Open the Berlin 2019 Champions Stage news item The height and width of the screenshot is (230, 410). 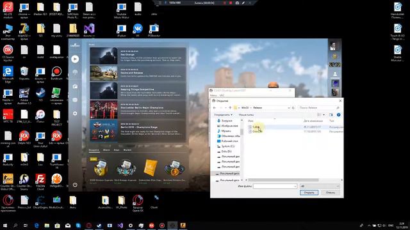138,131
